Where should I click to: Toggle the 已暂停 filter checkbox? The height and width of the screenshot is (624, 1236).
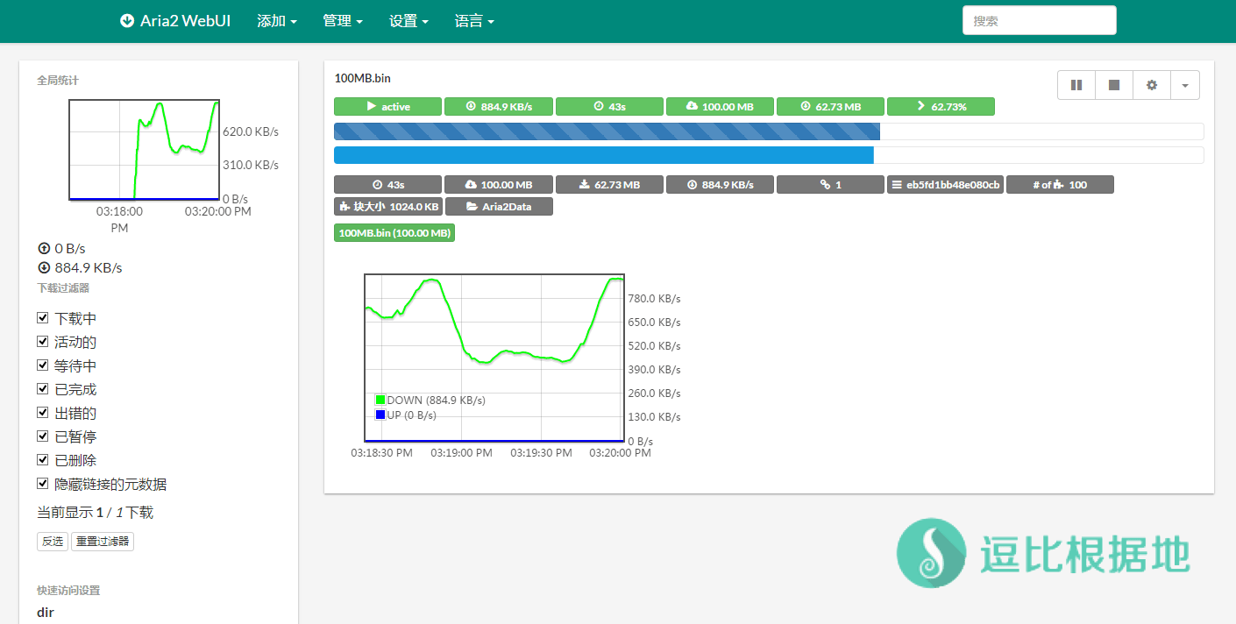pyautogui.click(x=42, y=436)
